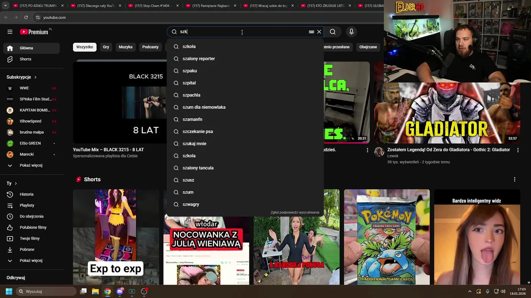Choose the suggestion szczekanie psa
531x298 pixels.
pos(245,132)
